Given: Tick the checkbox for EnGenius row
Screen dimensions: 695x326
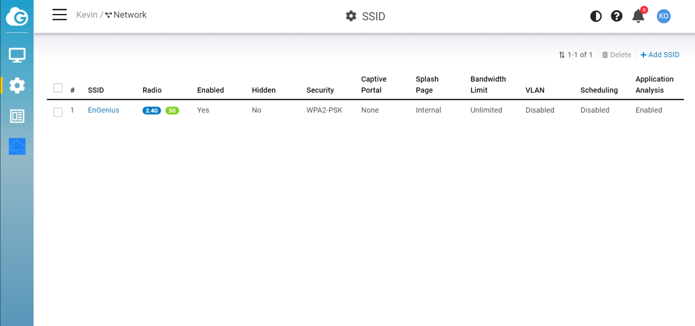Looking at the screenshot, I should (58, 112).
